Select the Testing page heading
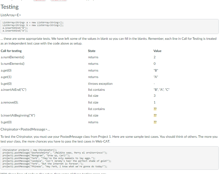The width and height of the screenshot is (221, 174). (10, 7)
